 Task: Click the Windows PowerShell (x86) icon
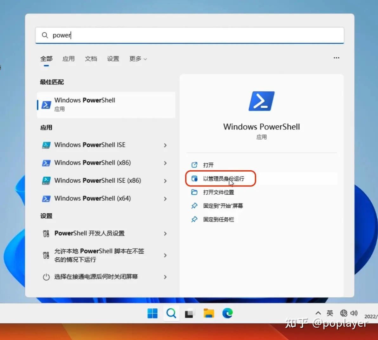click(x=46, y=163)
